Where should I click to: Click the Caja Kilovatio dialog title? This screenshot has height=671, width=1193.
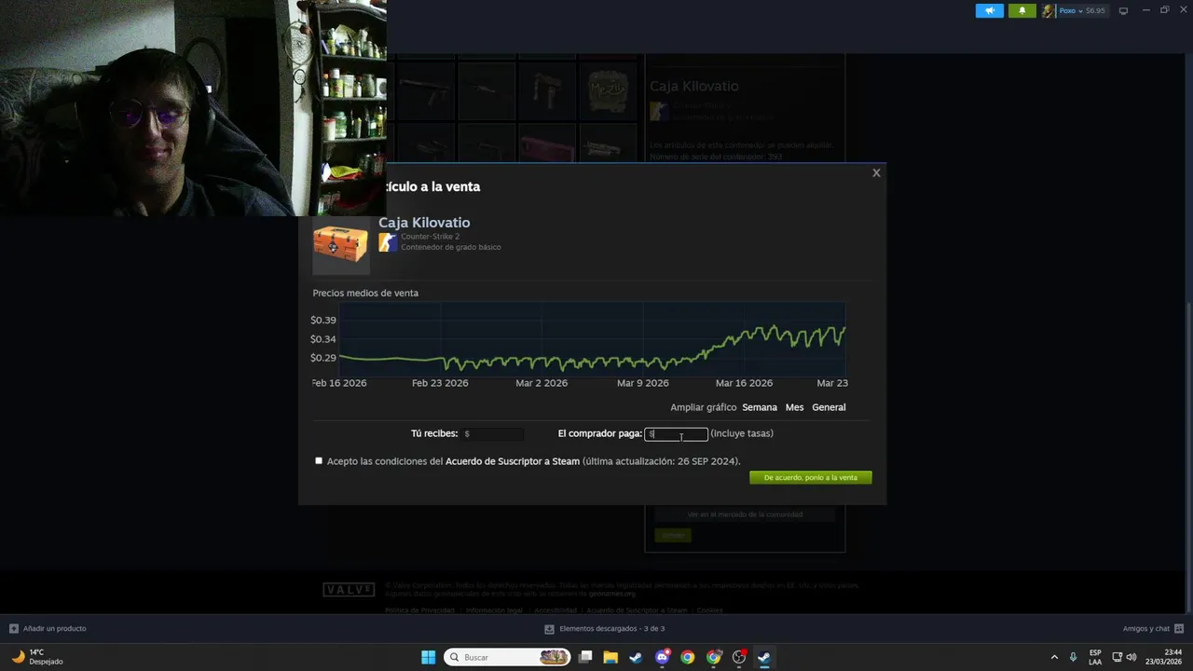(x=424, y=223)
